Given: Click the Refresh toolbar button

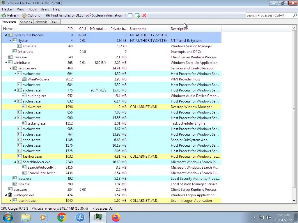Looking at the screenshot, I should [x=10, y=15].
